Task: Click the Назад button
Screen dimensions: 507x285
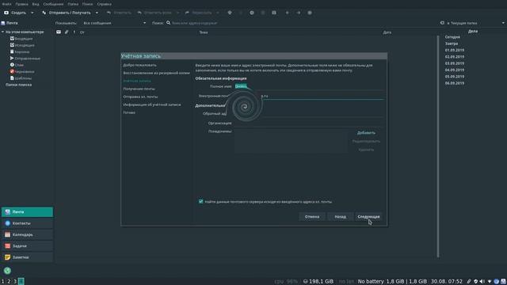Action: click(x=340, y=216)
